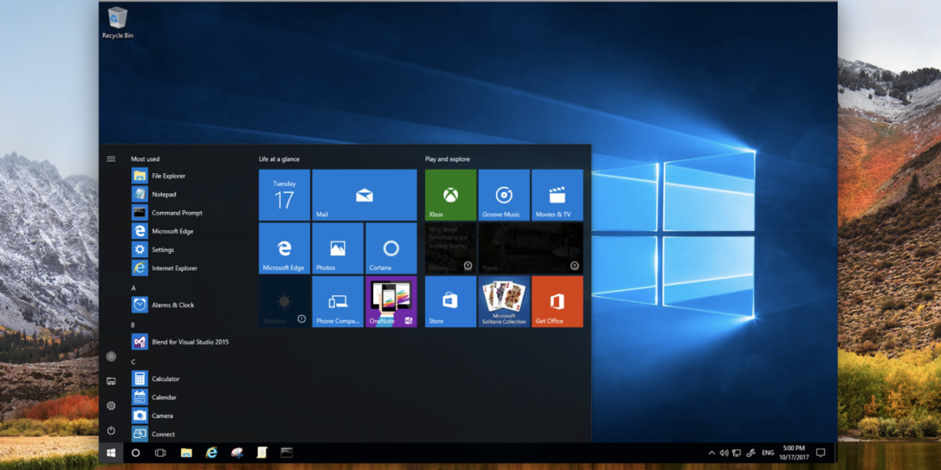
Task: Open the Groove Music tile
Action: point(504,195)
